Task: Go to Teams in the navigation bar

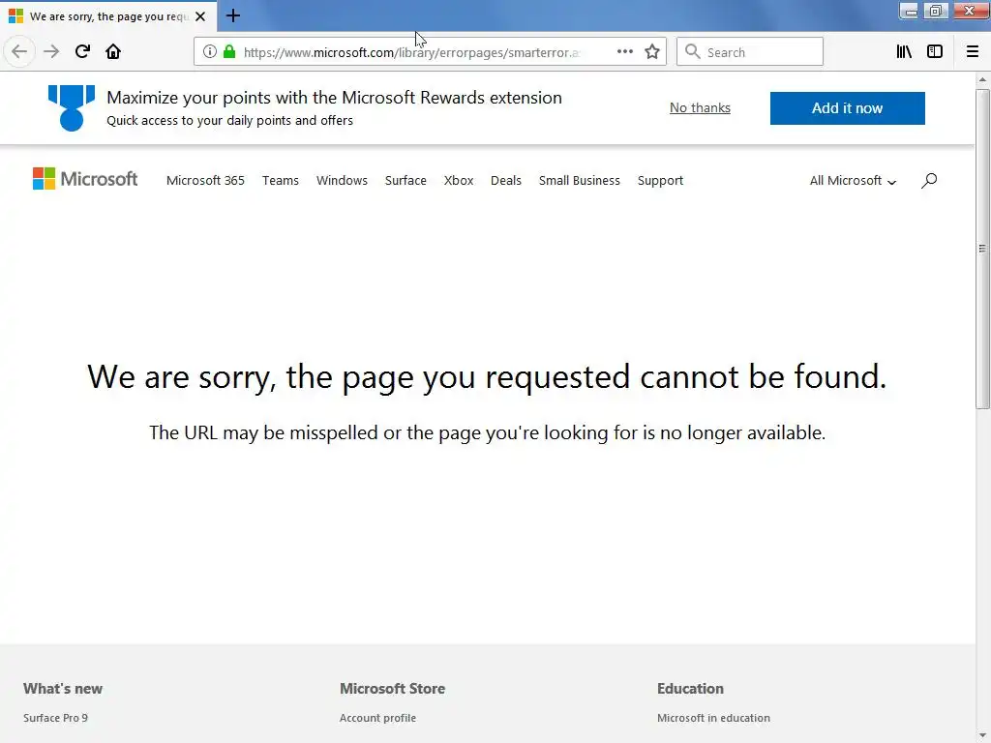Action: pyautogui.click(x=281, y=181)
